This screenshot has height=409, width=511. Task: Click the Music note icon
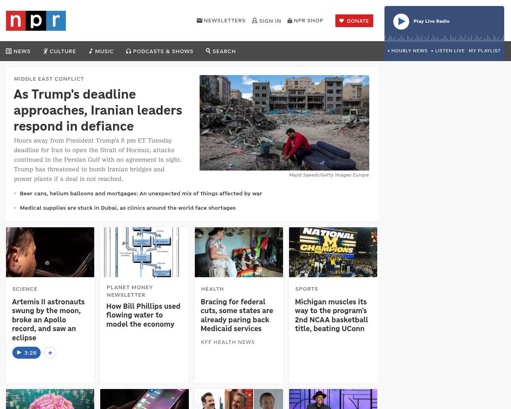coord(91,51)
